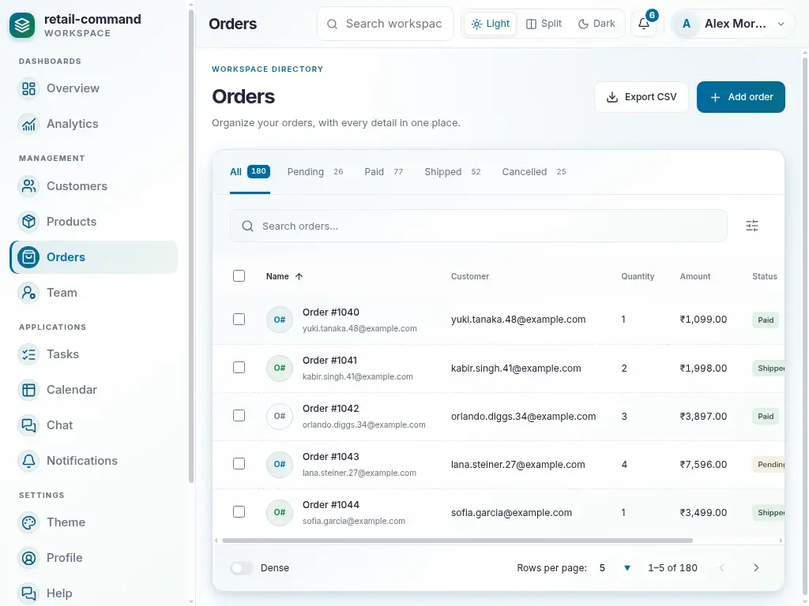Click the Paid status badge for Order #1040
This screenshot has width=809, height=606.
(766, 320)
